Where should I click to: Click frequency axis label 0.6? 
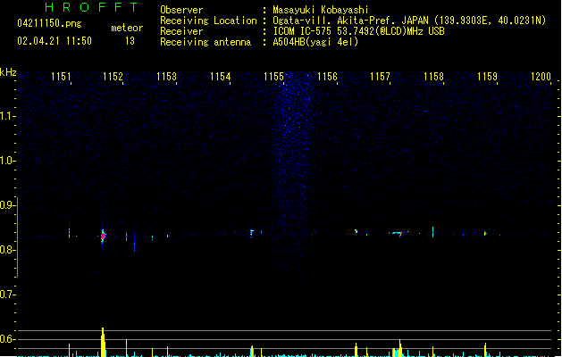click(x=7, y=339)
